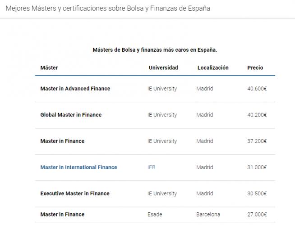Click the Precio column header
The width and height of the screenshot is (295, 225).
point(255,68)
